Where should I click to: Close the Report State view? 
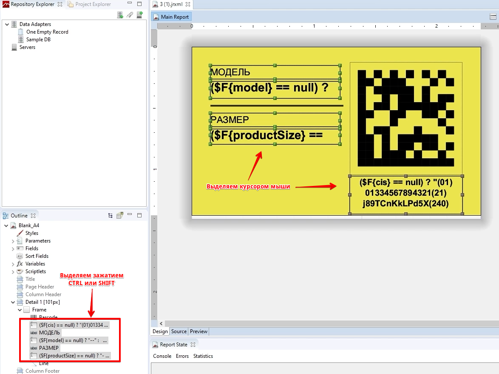point(193,345)
